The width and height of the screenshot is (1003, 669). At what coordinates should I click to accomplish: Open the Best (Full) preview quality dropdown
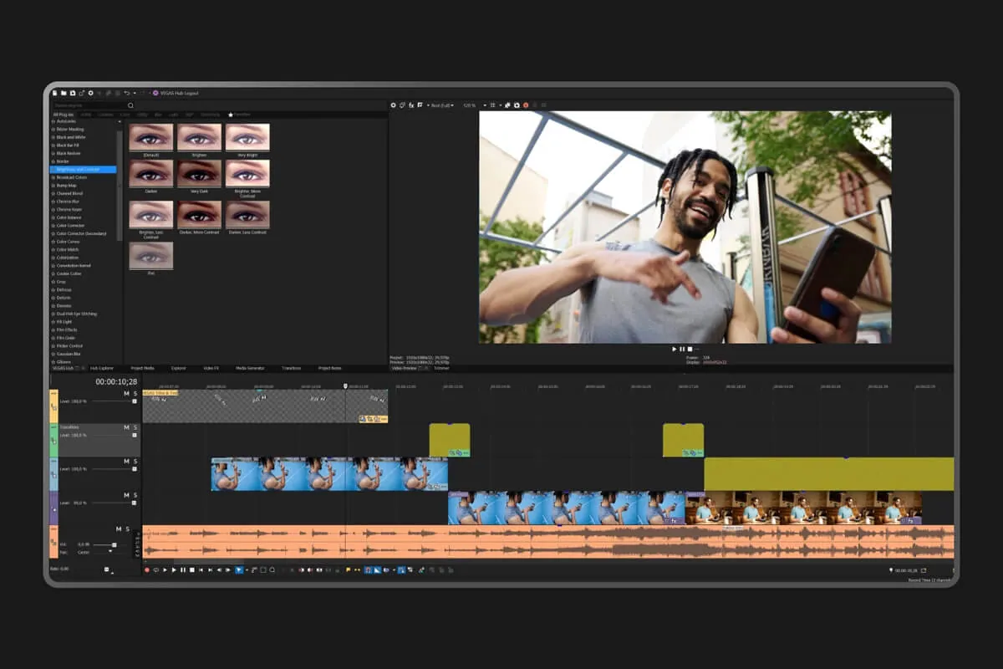click(440, 105)
